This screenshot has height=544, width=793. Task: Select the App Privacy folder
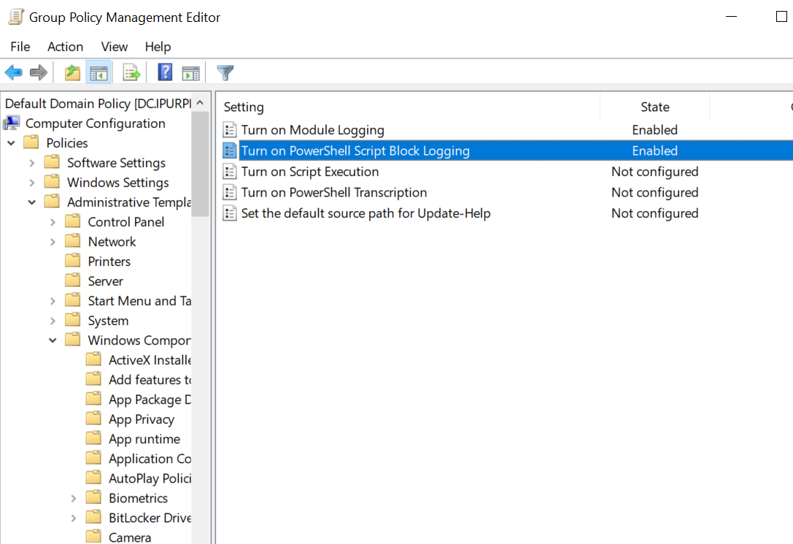point(141,420)
